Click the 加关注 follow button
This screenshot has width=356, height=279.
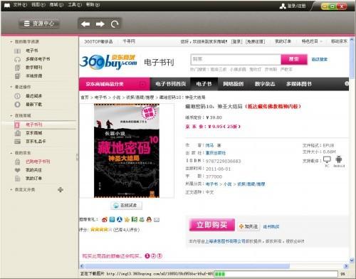(248, 226)
